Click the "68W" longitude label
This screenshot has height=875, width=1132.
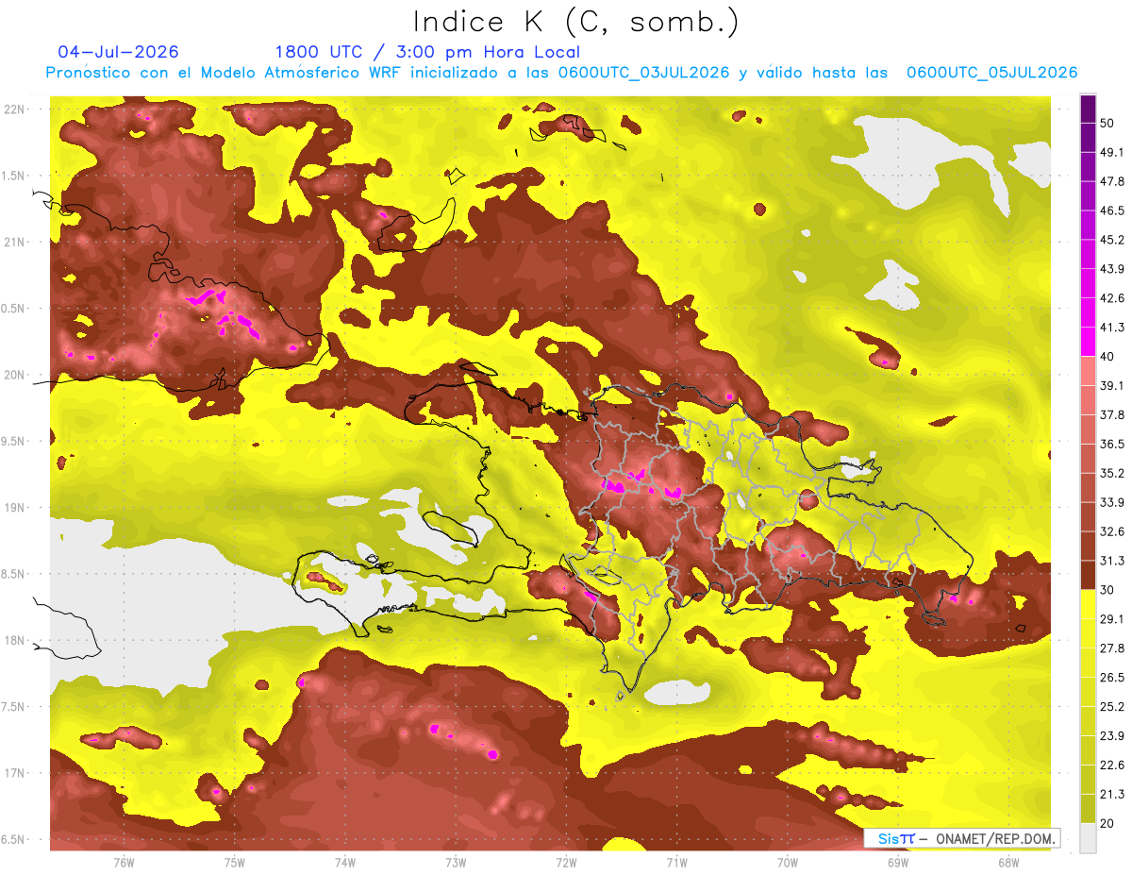coord(1008,862)
